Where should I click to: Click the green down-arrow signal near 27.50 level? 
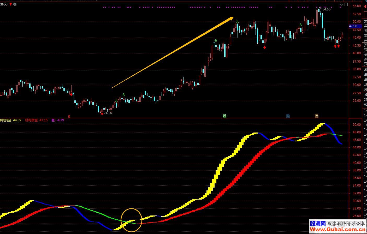(123, 95)
